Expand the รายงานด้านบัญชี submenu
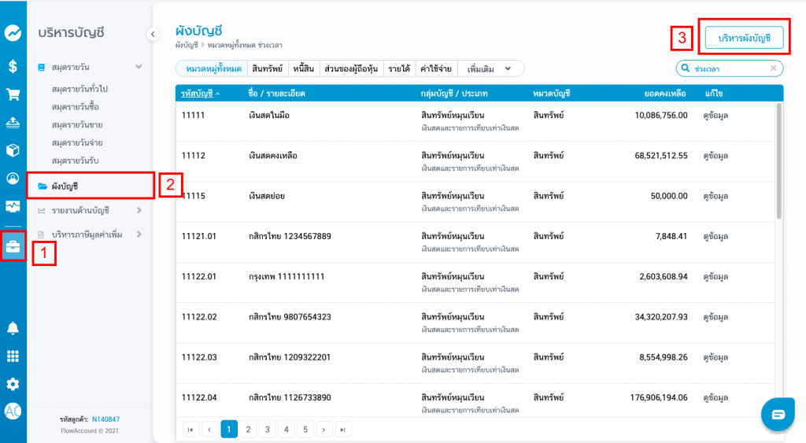 139,210
